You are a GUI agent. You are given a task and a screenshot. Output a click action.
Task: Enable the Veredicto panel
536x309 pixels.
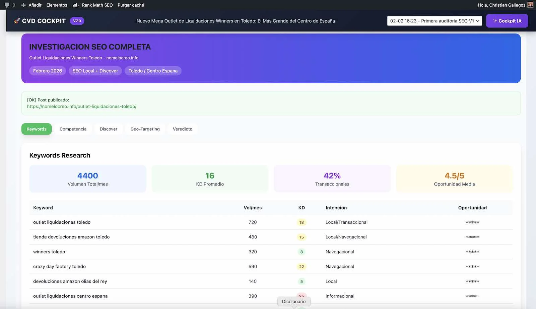pos(182,129)
